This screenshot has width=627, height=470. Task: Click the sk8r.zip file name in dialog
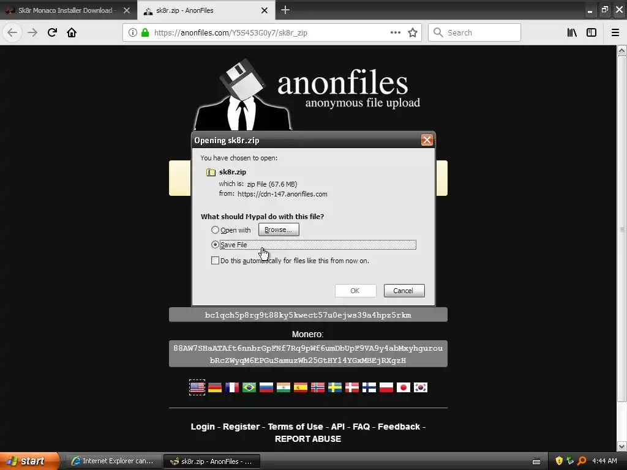click(x=232, y=172)
